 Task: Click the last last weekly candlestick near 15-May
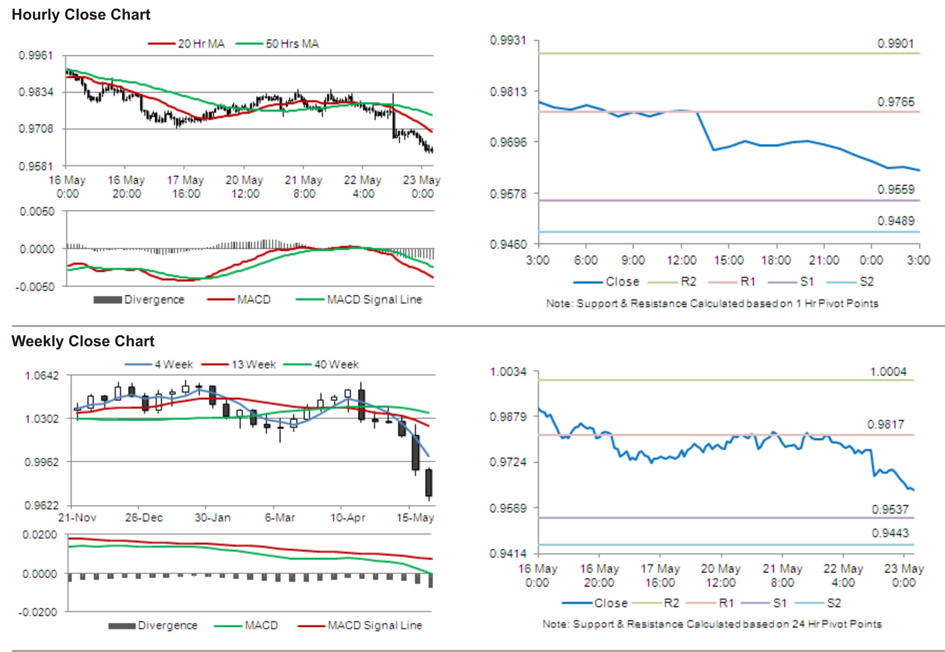(x=429, y=484)
